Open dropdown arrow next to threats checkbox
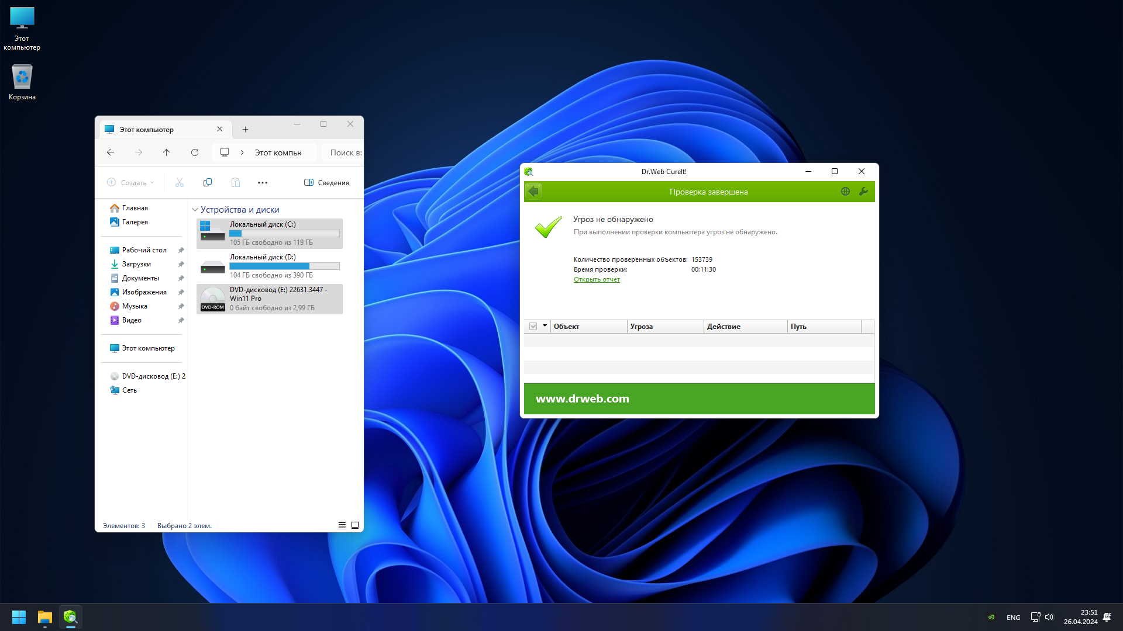Image resolution: width=1123 pixels, height=631 pixels. (x=545, y=326)
